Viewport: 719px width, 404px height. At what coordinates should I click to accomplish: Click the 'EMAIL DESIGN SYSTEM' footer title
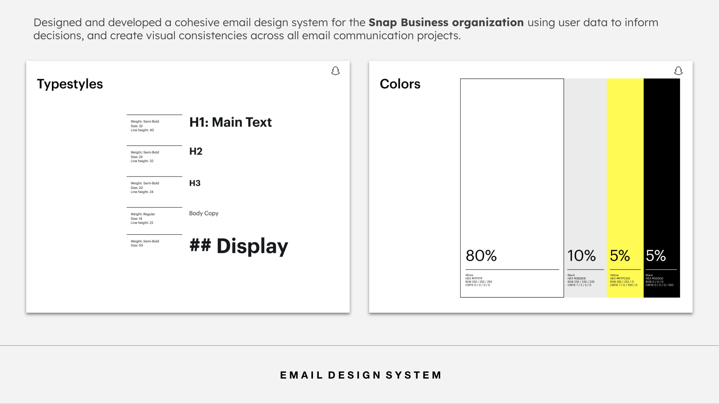click(361, 375)
